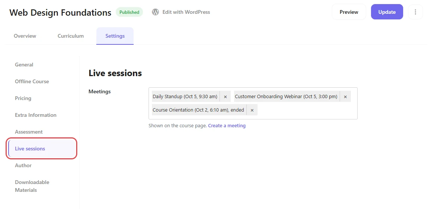Click the Live sessions heading
The image size is (433, 209).
pyautogui.click(x=115, y=73)
